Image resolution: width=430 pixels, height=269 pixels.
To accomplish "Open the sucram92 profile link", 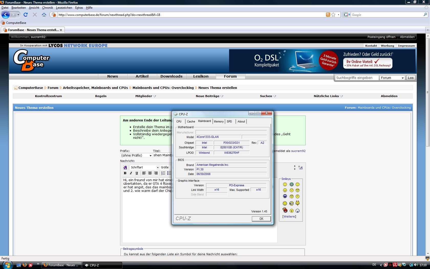I will [298, 151].
